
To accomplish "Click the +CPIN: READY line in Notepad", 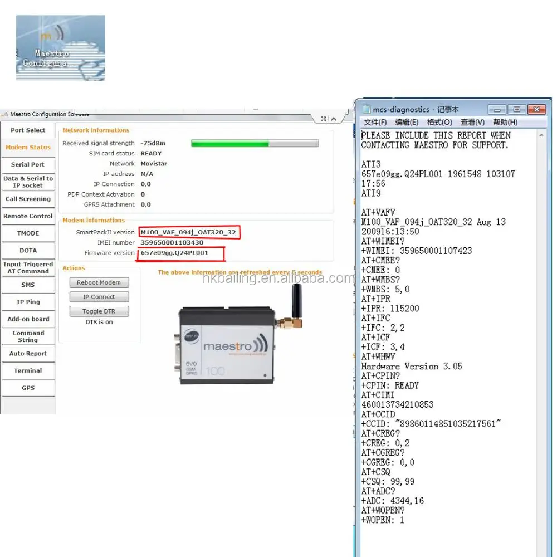I will (x=390, y=386).
